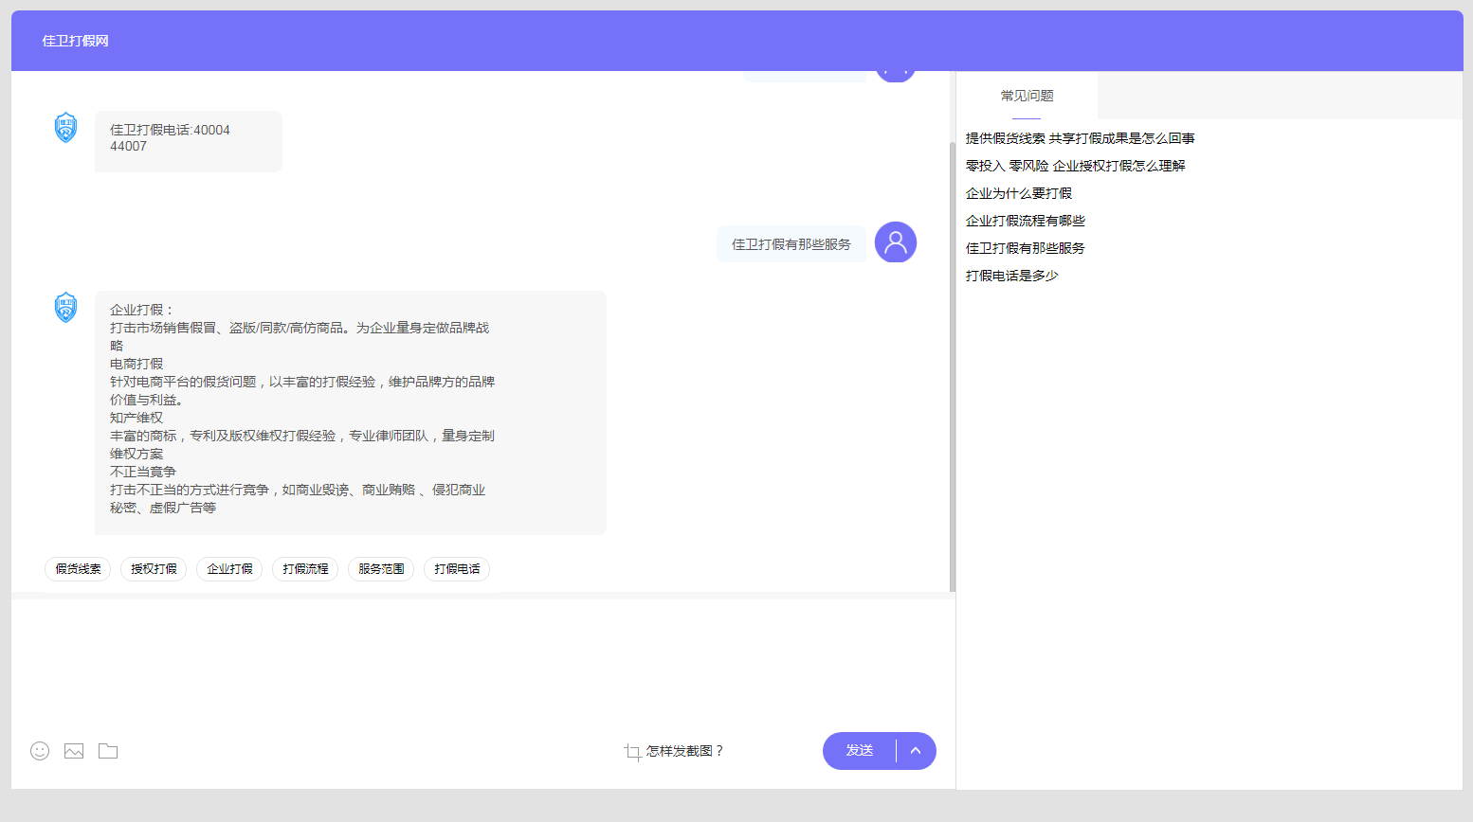Click the file upload folder icon
This screenshot has width=1473, height=822.
[107, 750]
